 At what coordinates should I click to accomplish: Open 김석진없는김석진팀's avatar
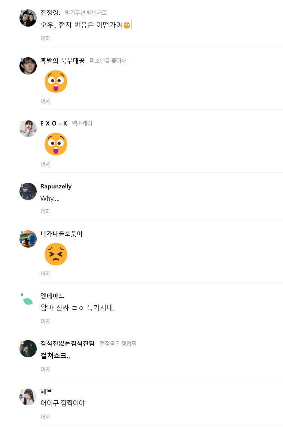click(28, 349)
